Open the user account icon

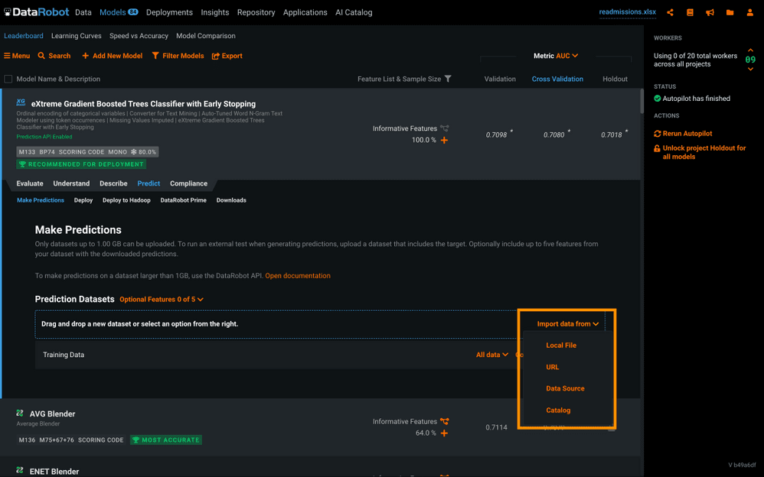pyautogui.click(x=750, y=13)
